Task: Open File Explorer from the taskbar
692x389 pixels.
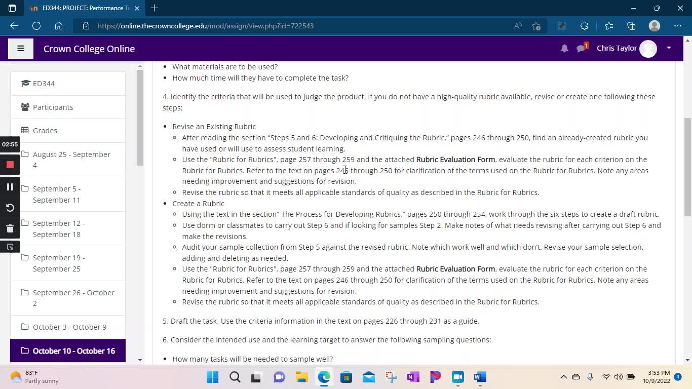Action: pyautogui.click(x=302, y=377)
